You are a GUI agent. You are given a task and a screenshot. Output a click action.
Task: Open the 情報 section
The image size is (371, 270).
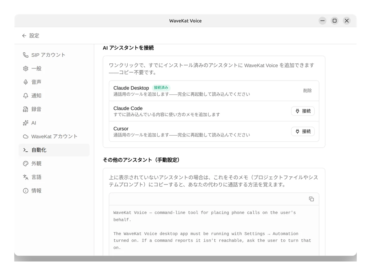coord(54,191)
